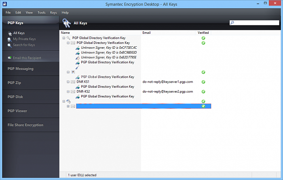This screenshot has height=180, width=283.
Task: Click envelope icon beside DNR KS1
Action: (73, 82)
